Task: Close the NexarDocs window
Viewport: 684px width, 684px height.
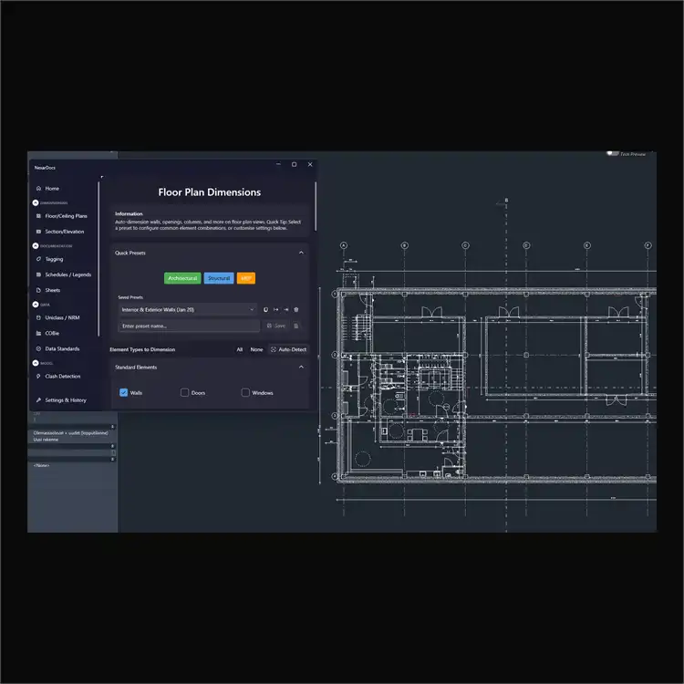Action: tap(310, 164)
